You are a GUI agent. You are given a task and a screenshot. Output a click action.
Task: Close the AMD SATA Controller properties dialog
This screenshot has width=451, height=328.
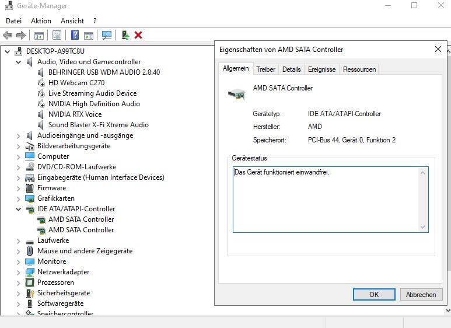(x=438, y=49)
